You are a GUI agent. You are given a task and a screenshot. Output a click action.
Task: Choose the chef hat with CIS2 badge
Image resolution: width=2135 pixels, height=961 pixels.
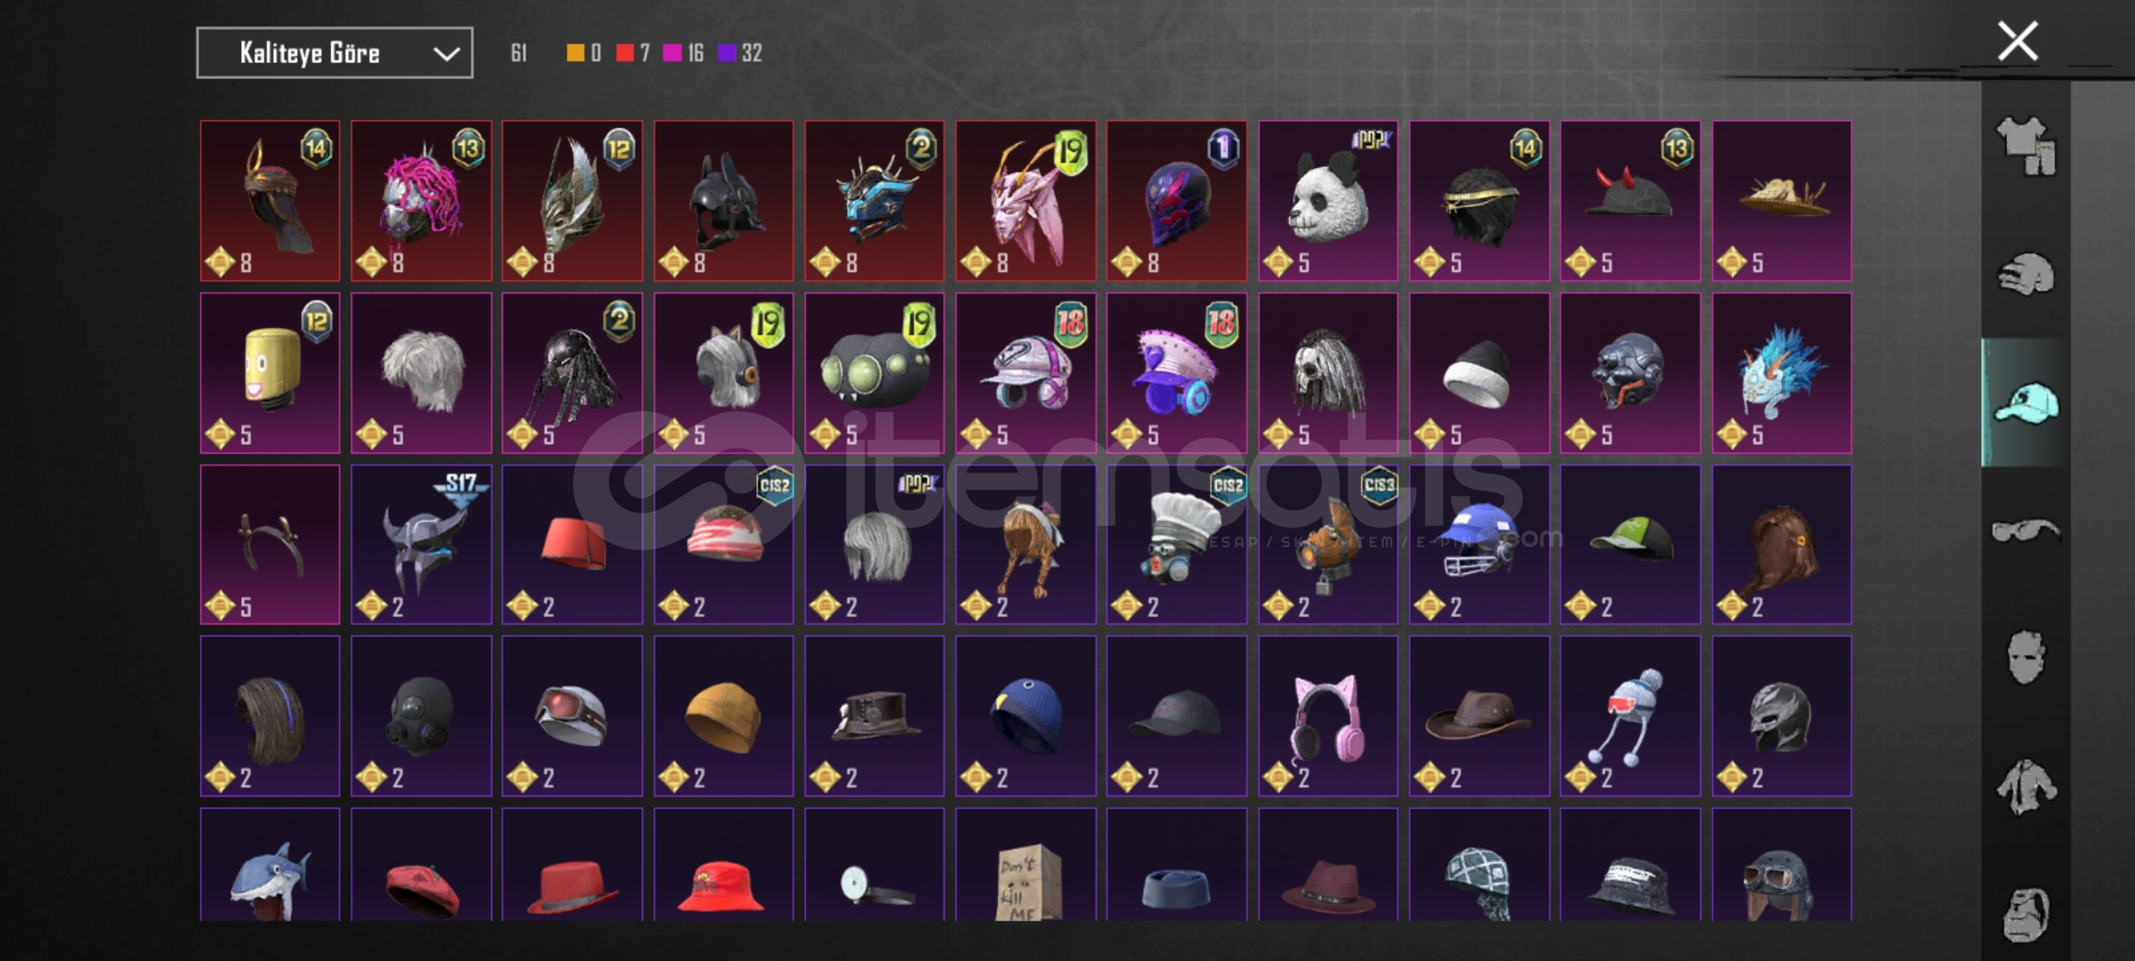coord(1177,545)
